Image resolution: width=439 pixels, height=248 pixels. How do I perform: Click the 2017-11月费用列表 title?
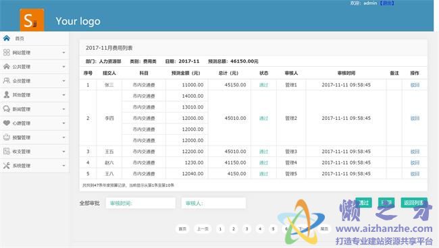point(109,48)
